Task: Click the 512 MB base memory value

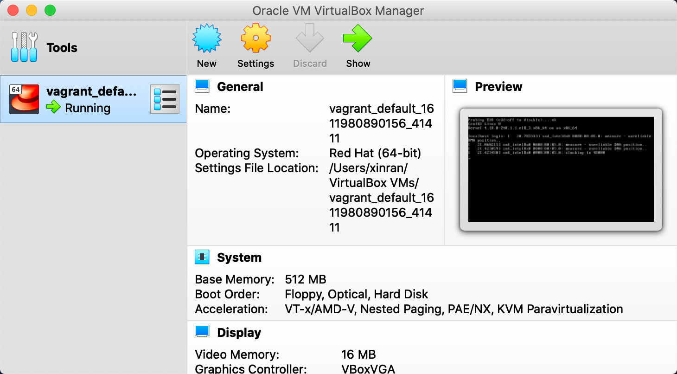Action: tap(306, 279)
